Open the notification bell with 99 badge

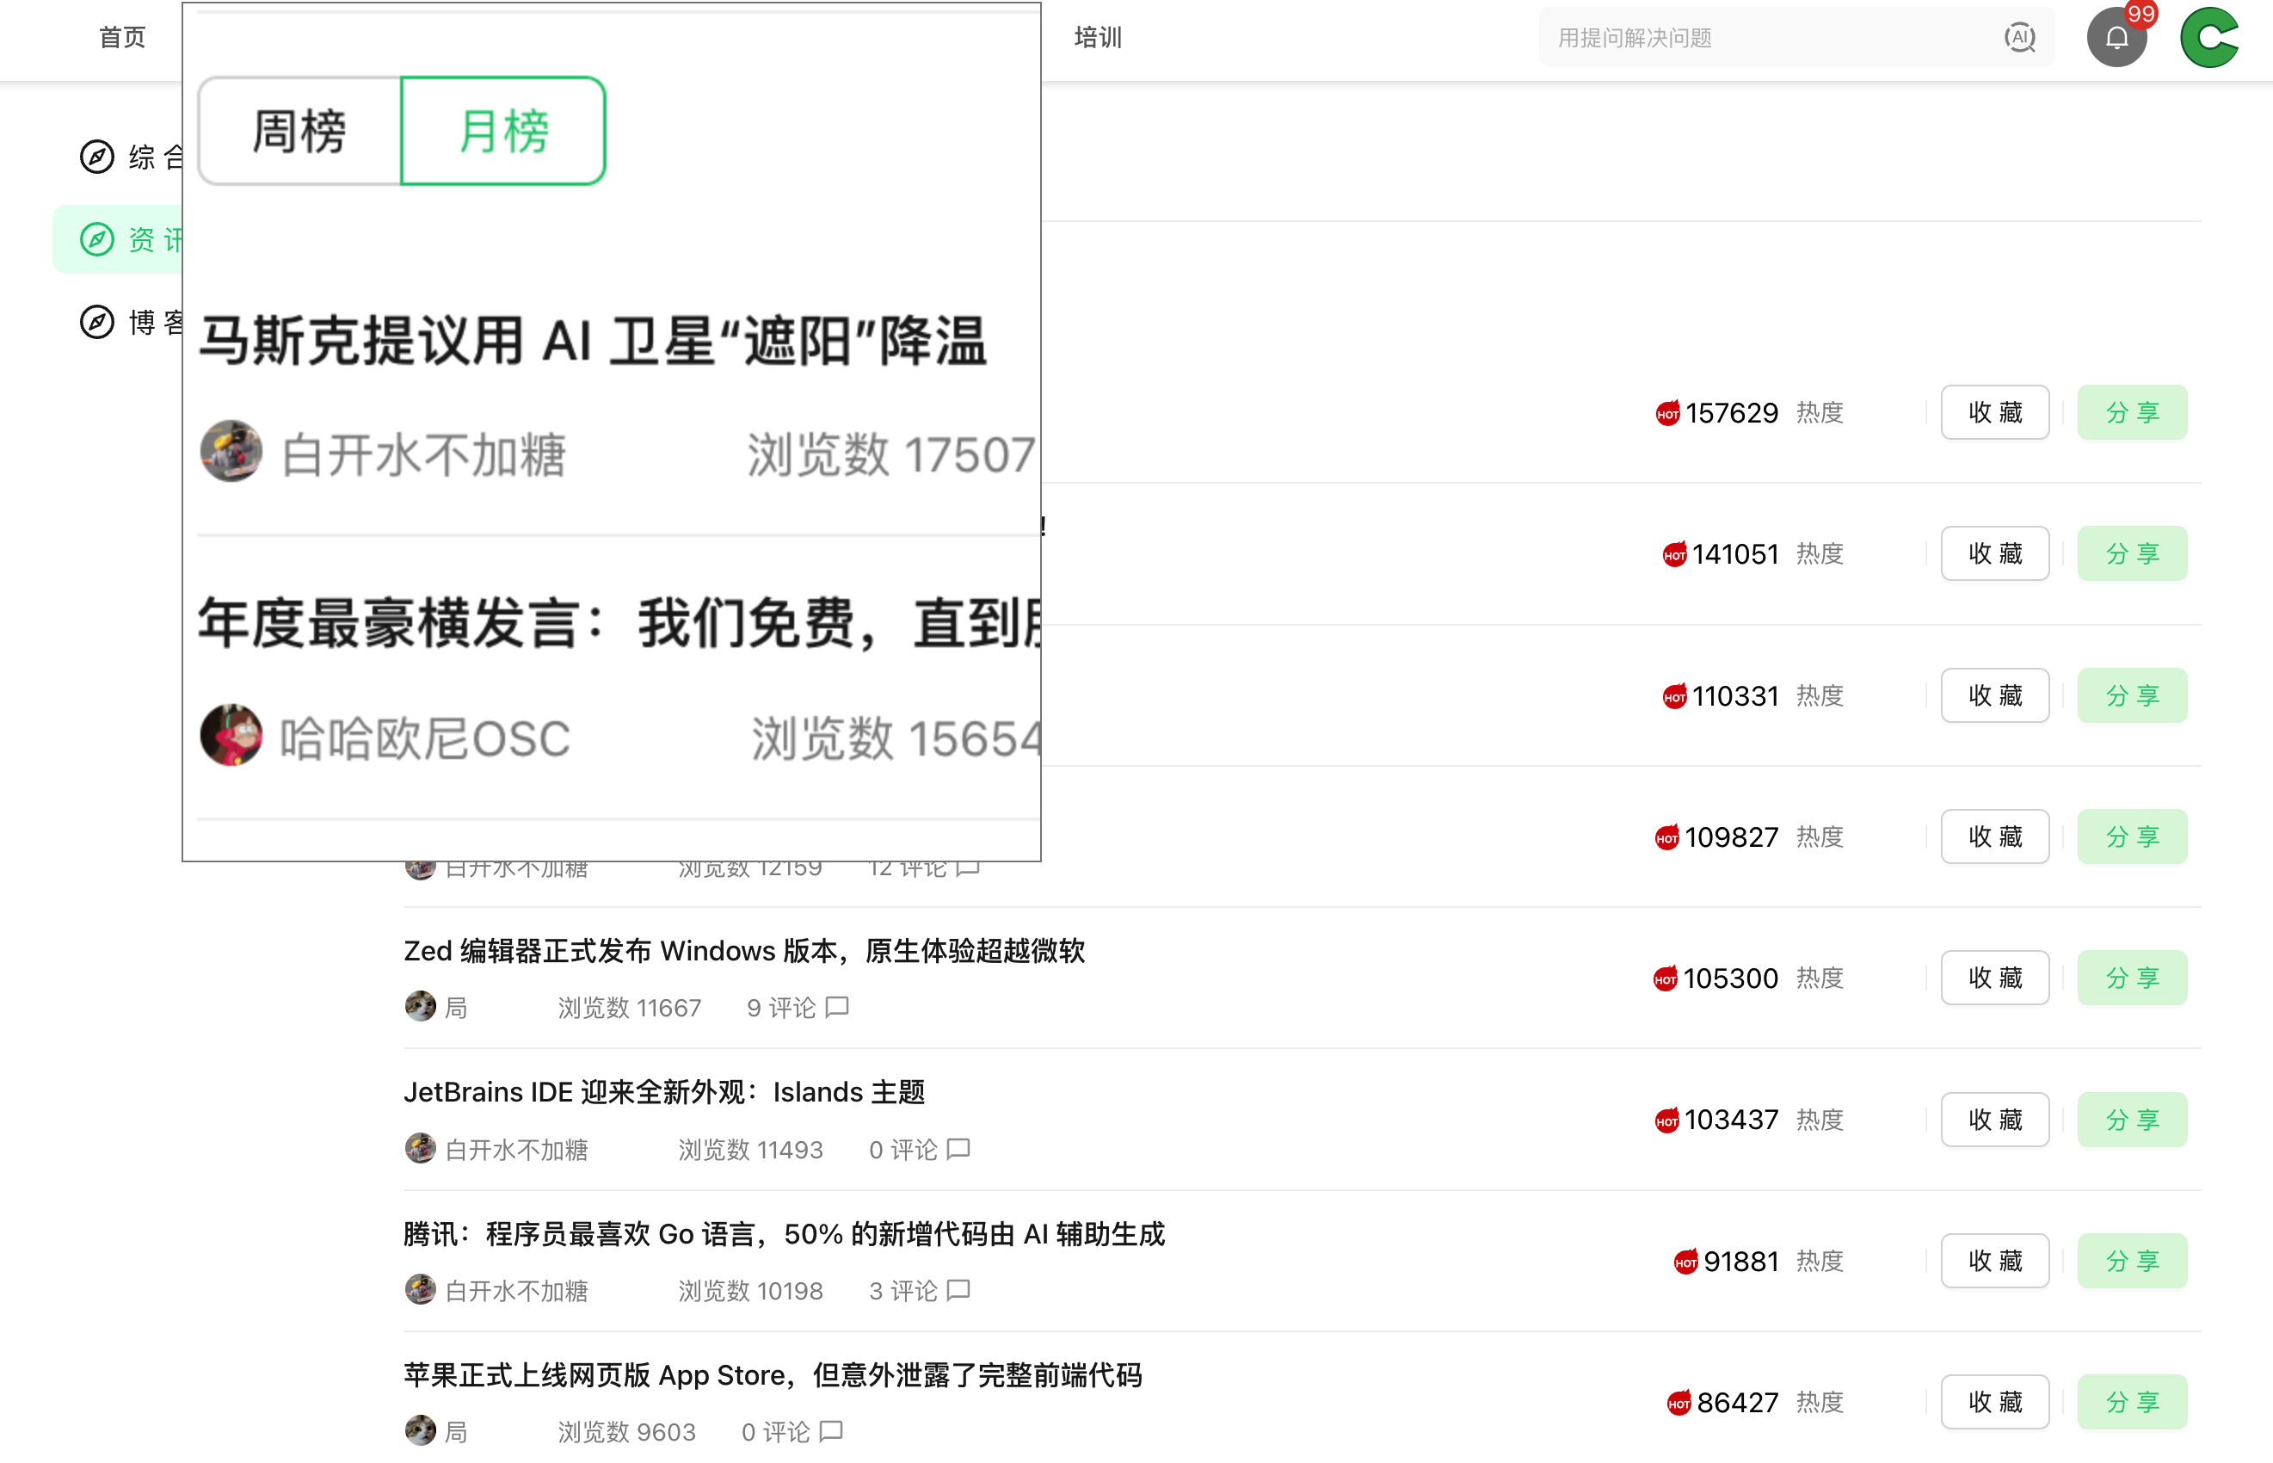pos(2116,38)
